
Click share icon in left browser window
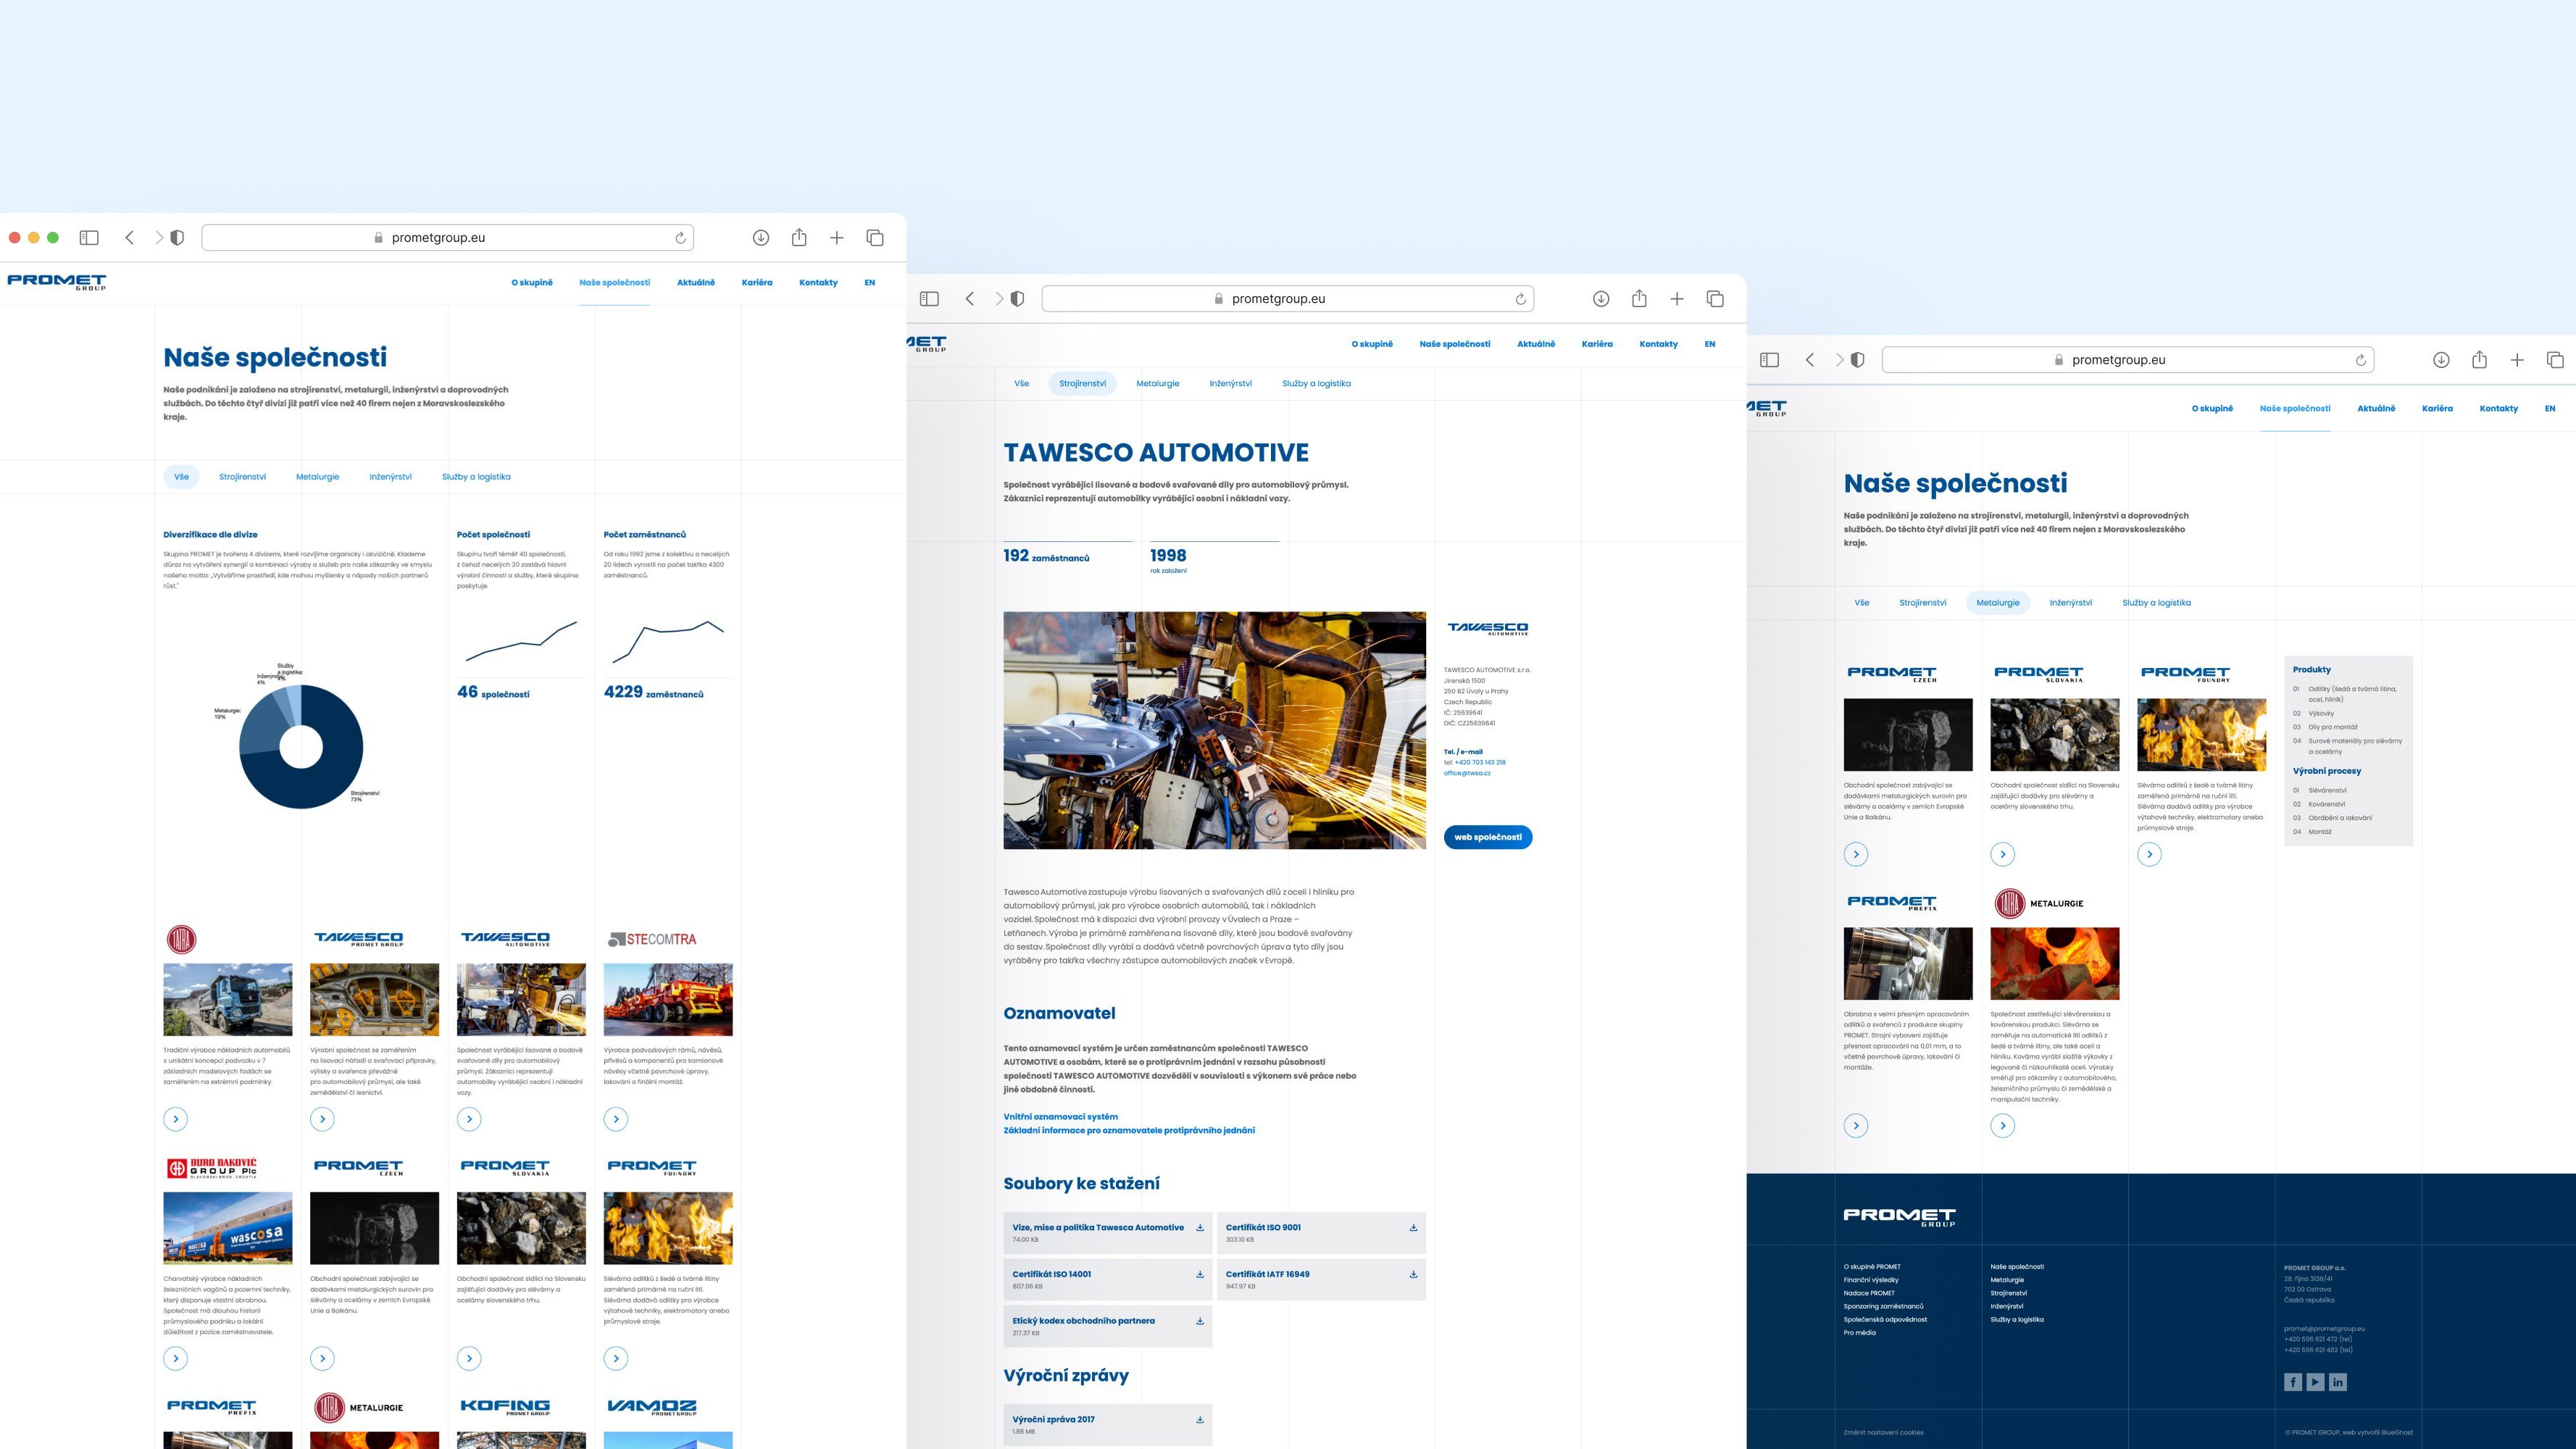click(799, 237)
